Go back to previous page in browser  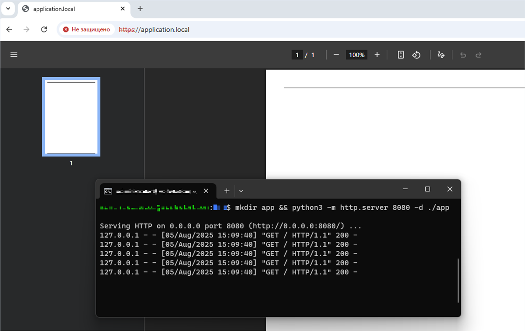pos(9,29)
